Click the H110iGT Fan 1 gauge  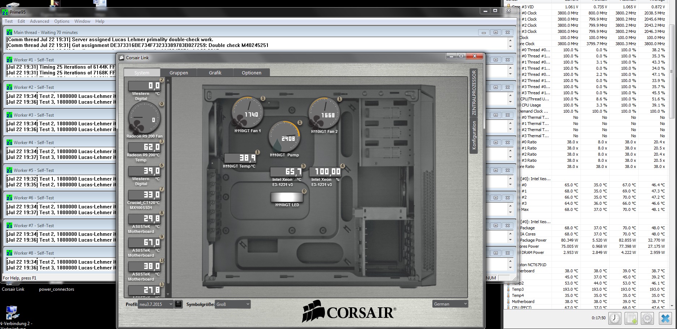[x=248, y=112]
